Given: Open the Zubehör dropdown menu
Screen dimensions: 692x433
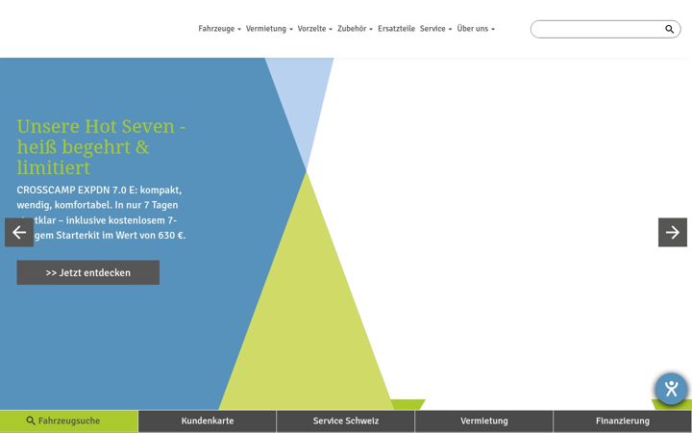Looking at the screenshot, I should 355,29.
